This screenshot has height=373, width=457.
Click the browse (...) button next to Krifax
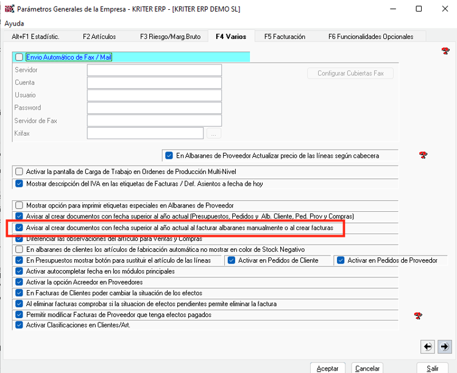tap(214, 133)
